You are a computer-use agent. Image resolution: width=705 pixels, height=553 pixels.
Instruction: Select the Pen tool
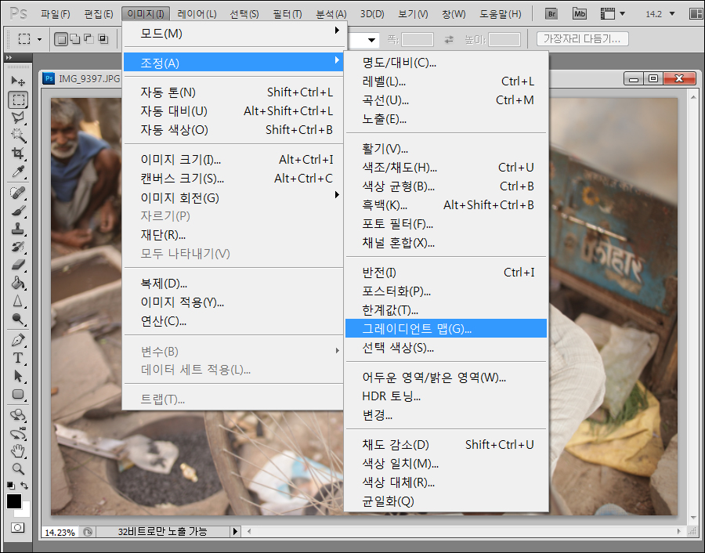pyautogui.click(x=18, y=340)
